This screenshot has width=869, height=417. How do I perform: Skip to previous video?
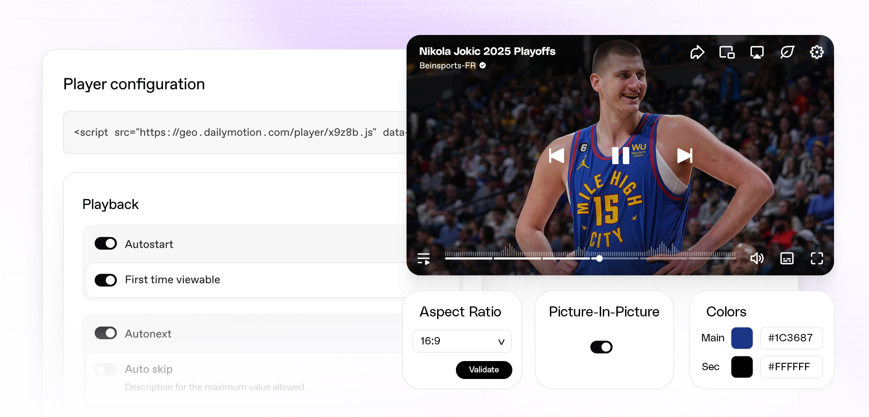[556, 156]
